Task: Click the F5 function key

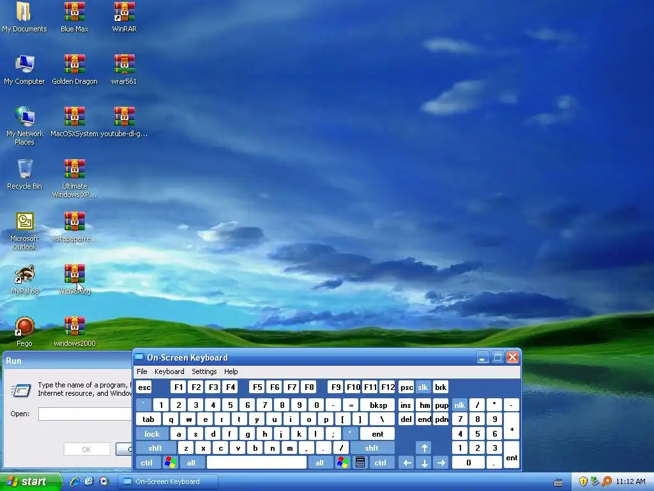Action: [257, 387]
